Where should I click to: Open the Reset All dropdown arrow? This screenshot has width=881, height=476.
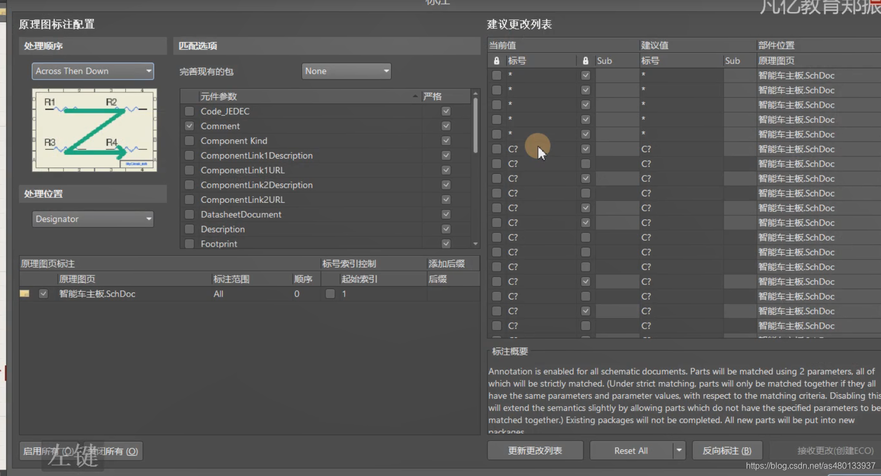[679, 450]
